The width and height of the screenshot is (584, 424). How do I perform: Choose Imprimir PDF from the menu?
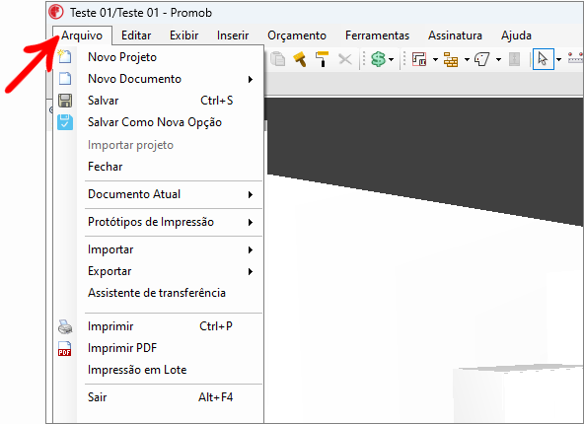click(158, 348)
